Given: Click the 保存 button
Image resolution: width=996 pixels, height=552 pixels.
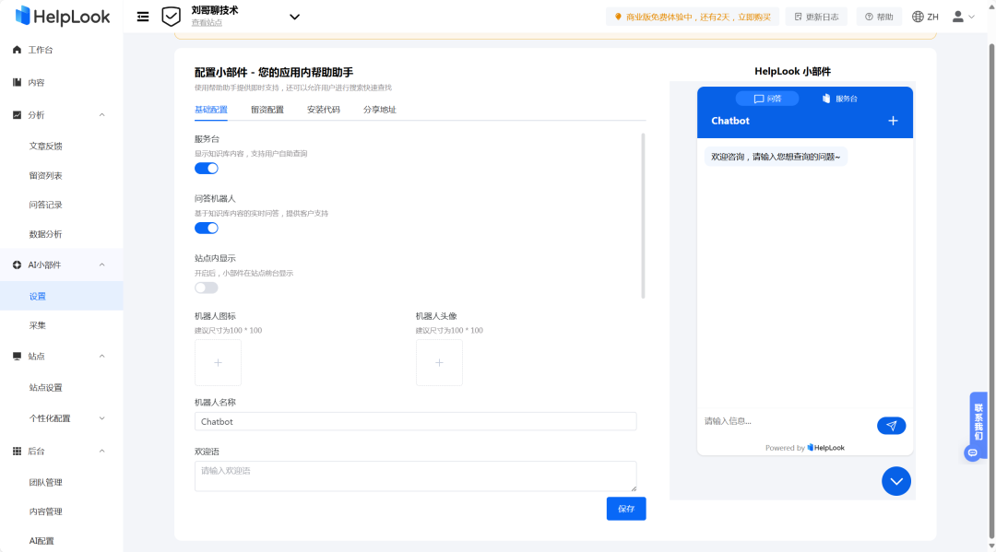Looking at the screenshot, I should coord(626,509).
